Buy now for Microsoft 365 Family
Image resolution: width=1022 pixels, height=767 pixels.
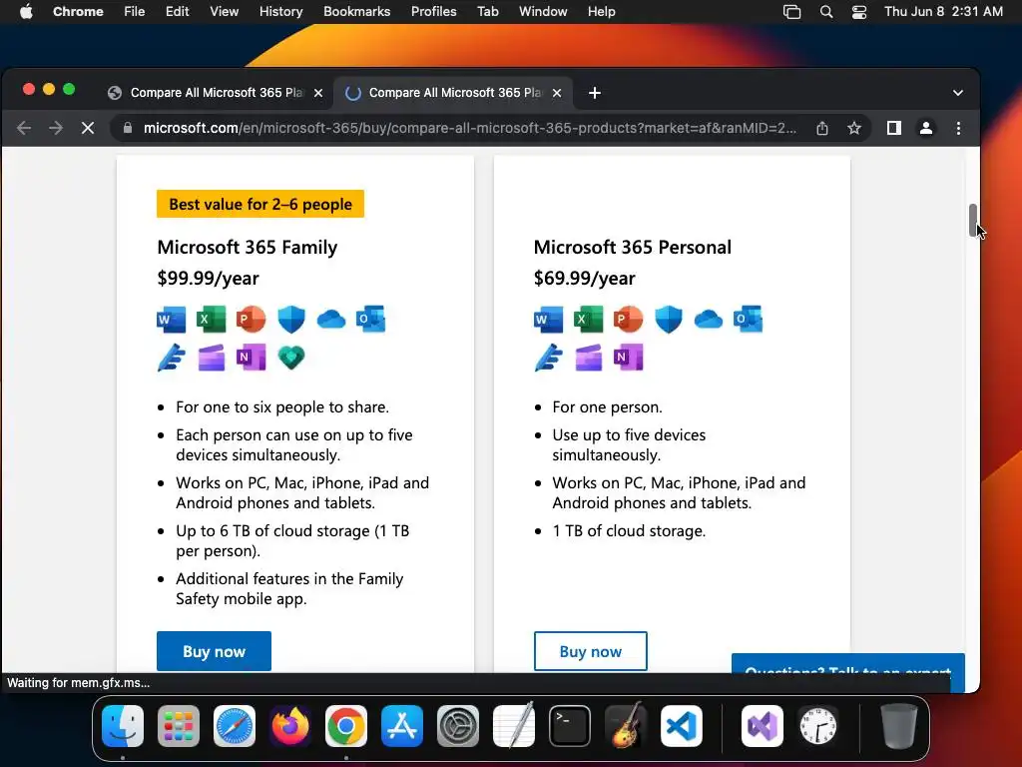[x=214, y=651]
